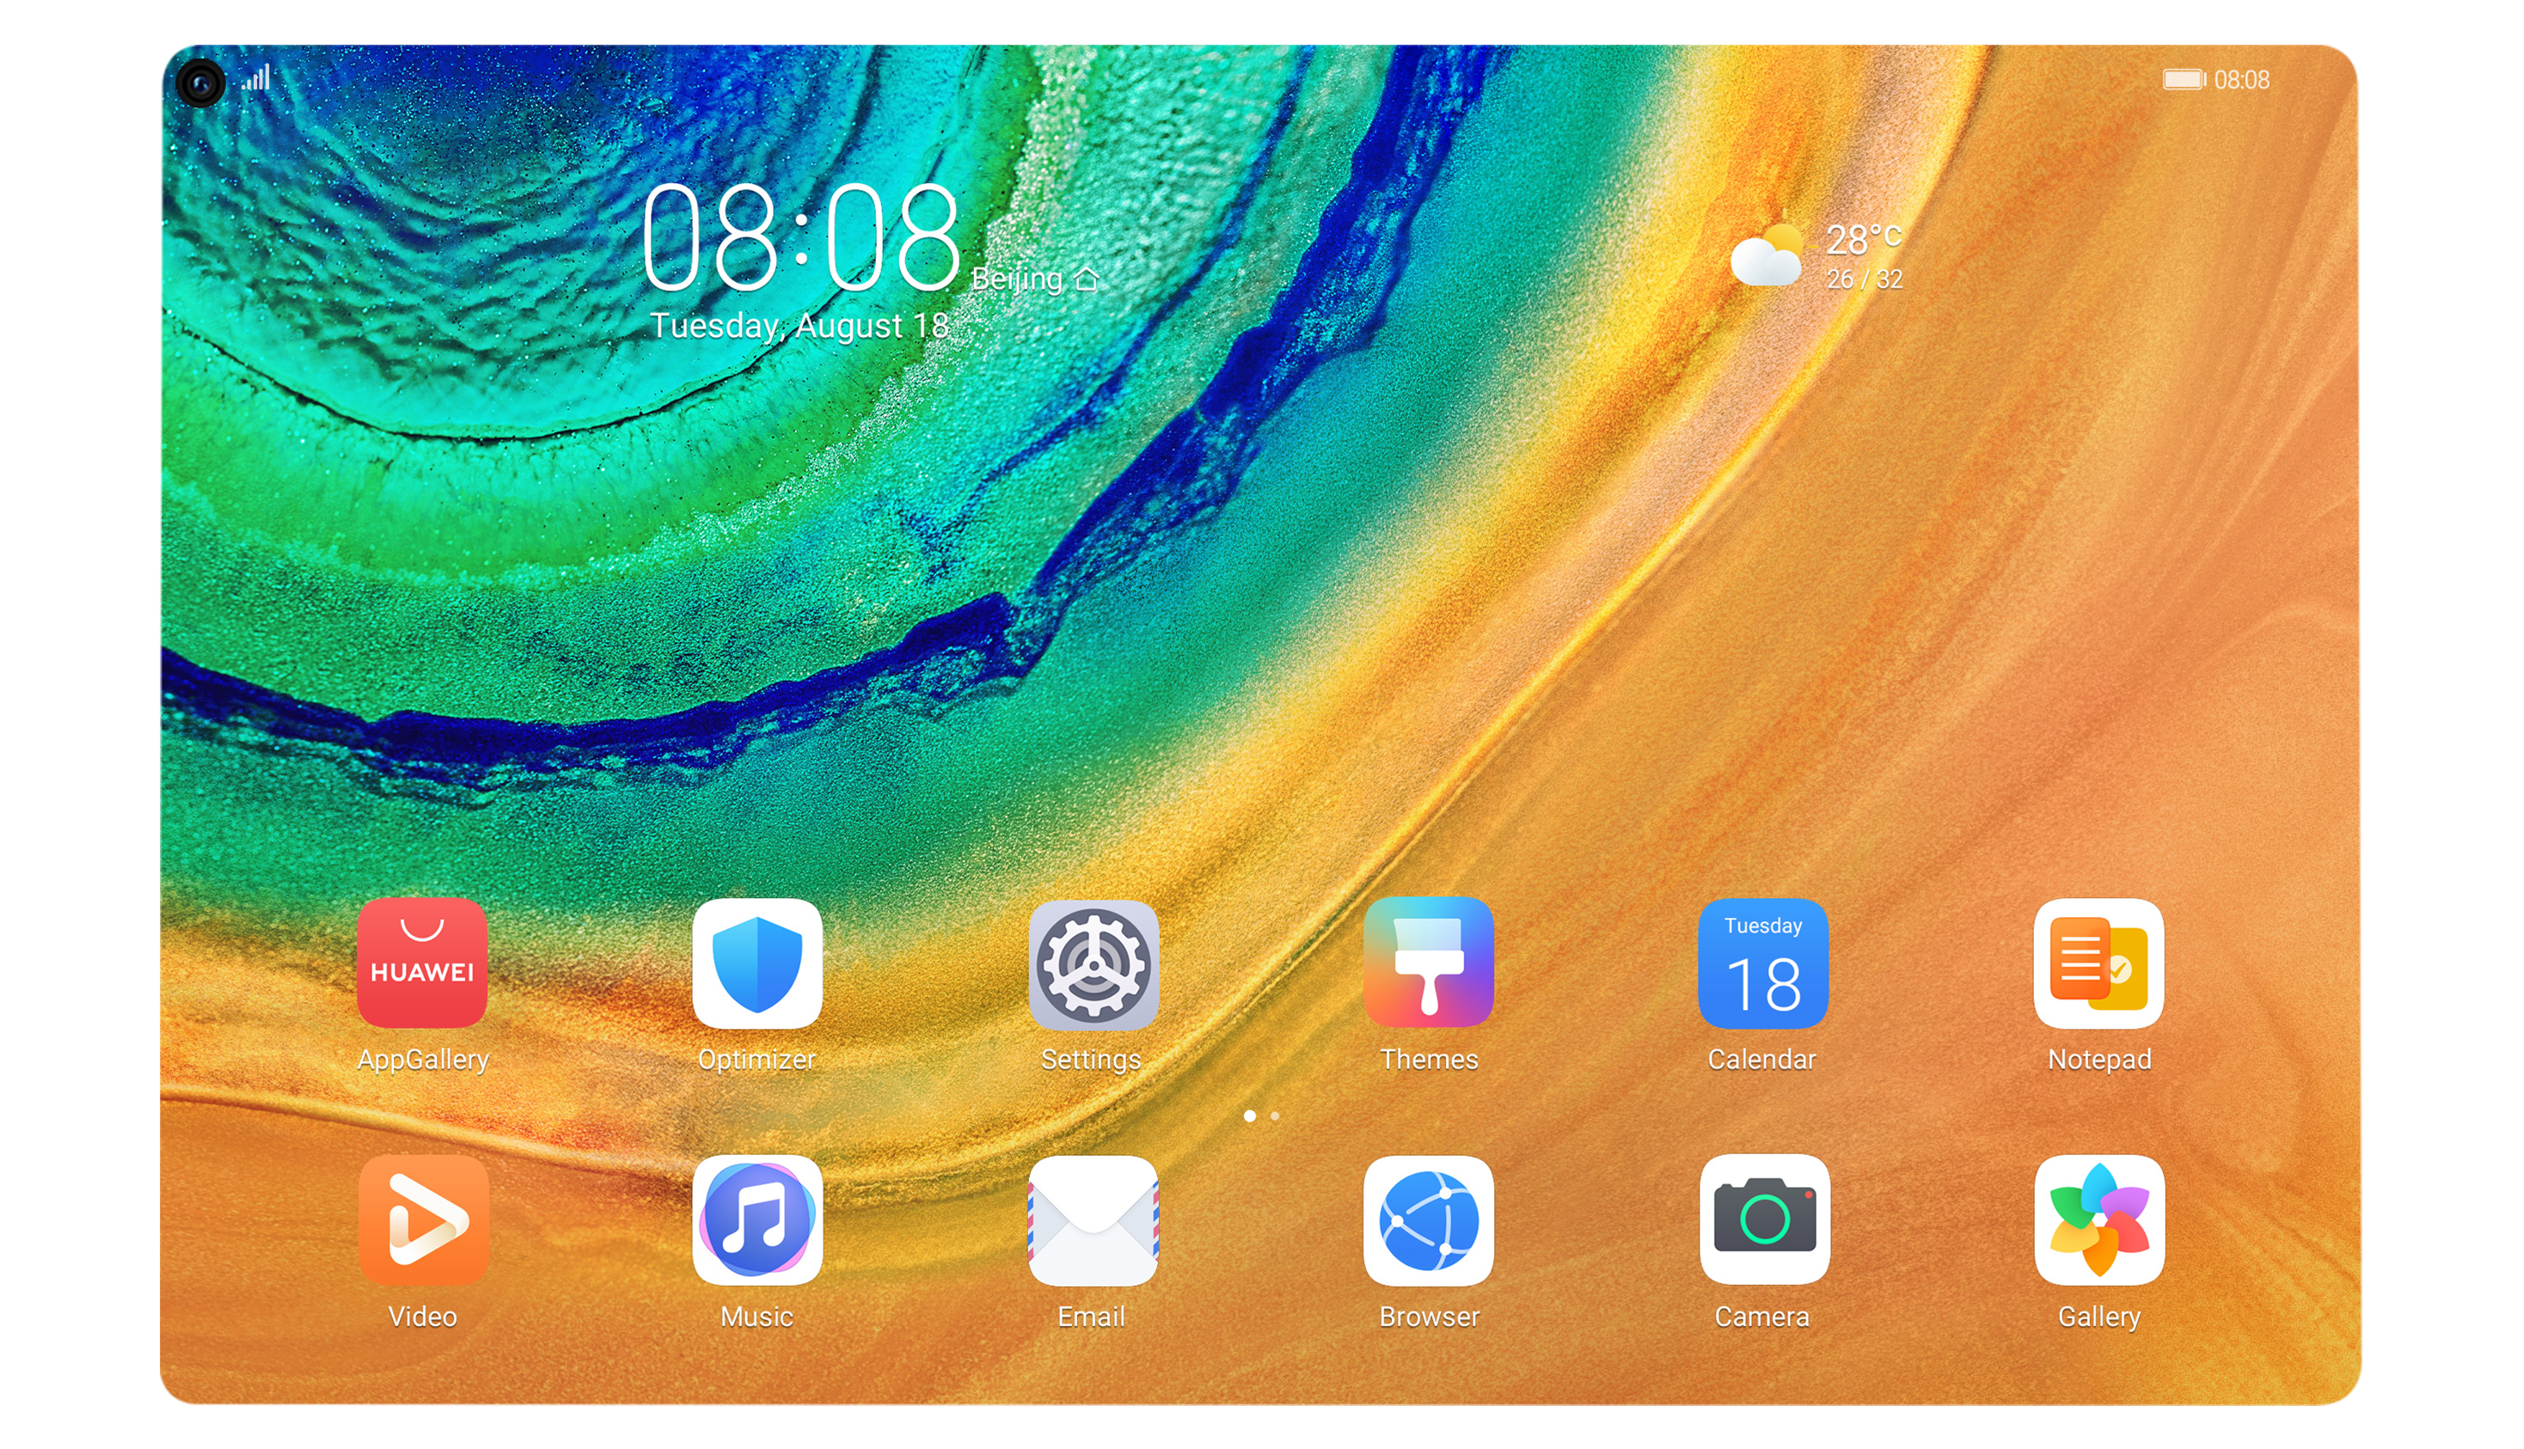Launch the Browser globe app
The height and width of the screenshot is (1449, 2524).
click(1428, 1220)
